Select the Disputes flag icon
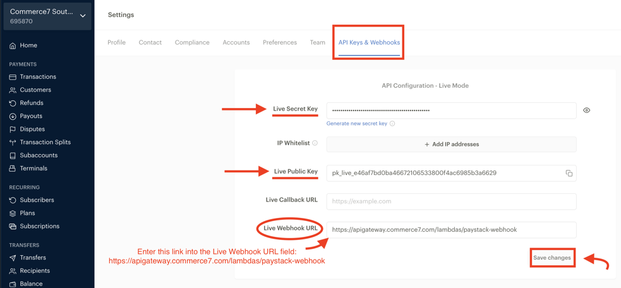The image size is (621, 288). click(13, 129)
